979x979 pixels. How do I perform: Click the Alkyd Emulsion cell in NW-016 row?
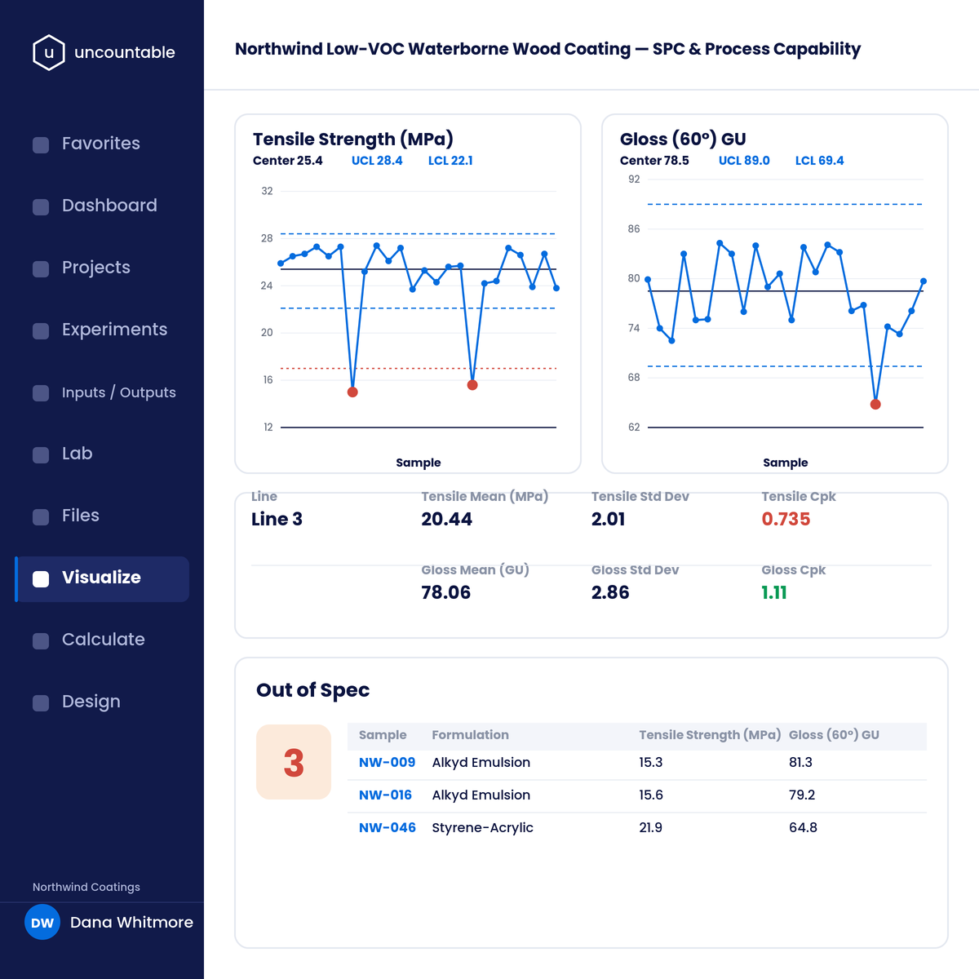[481, 795]
